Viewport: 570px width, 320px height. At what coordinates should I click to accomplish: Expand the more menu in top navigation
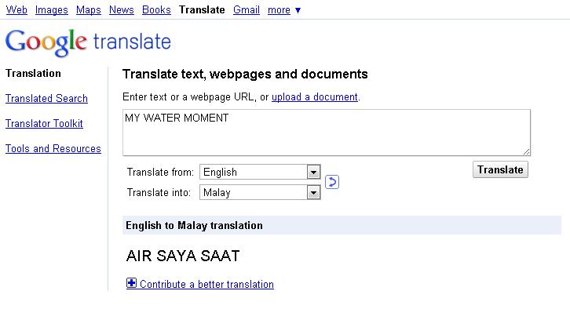pyautogui.click(x=284, y=10)
